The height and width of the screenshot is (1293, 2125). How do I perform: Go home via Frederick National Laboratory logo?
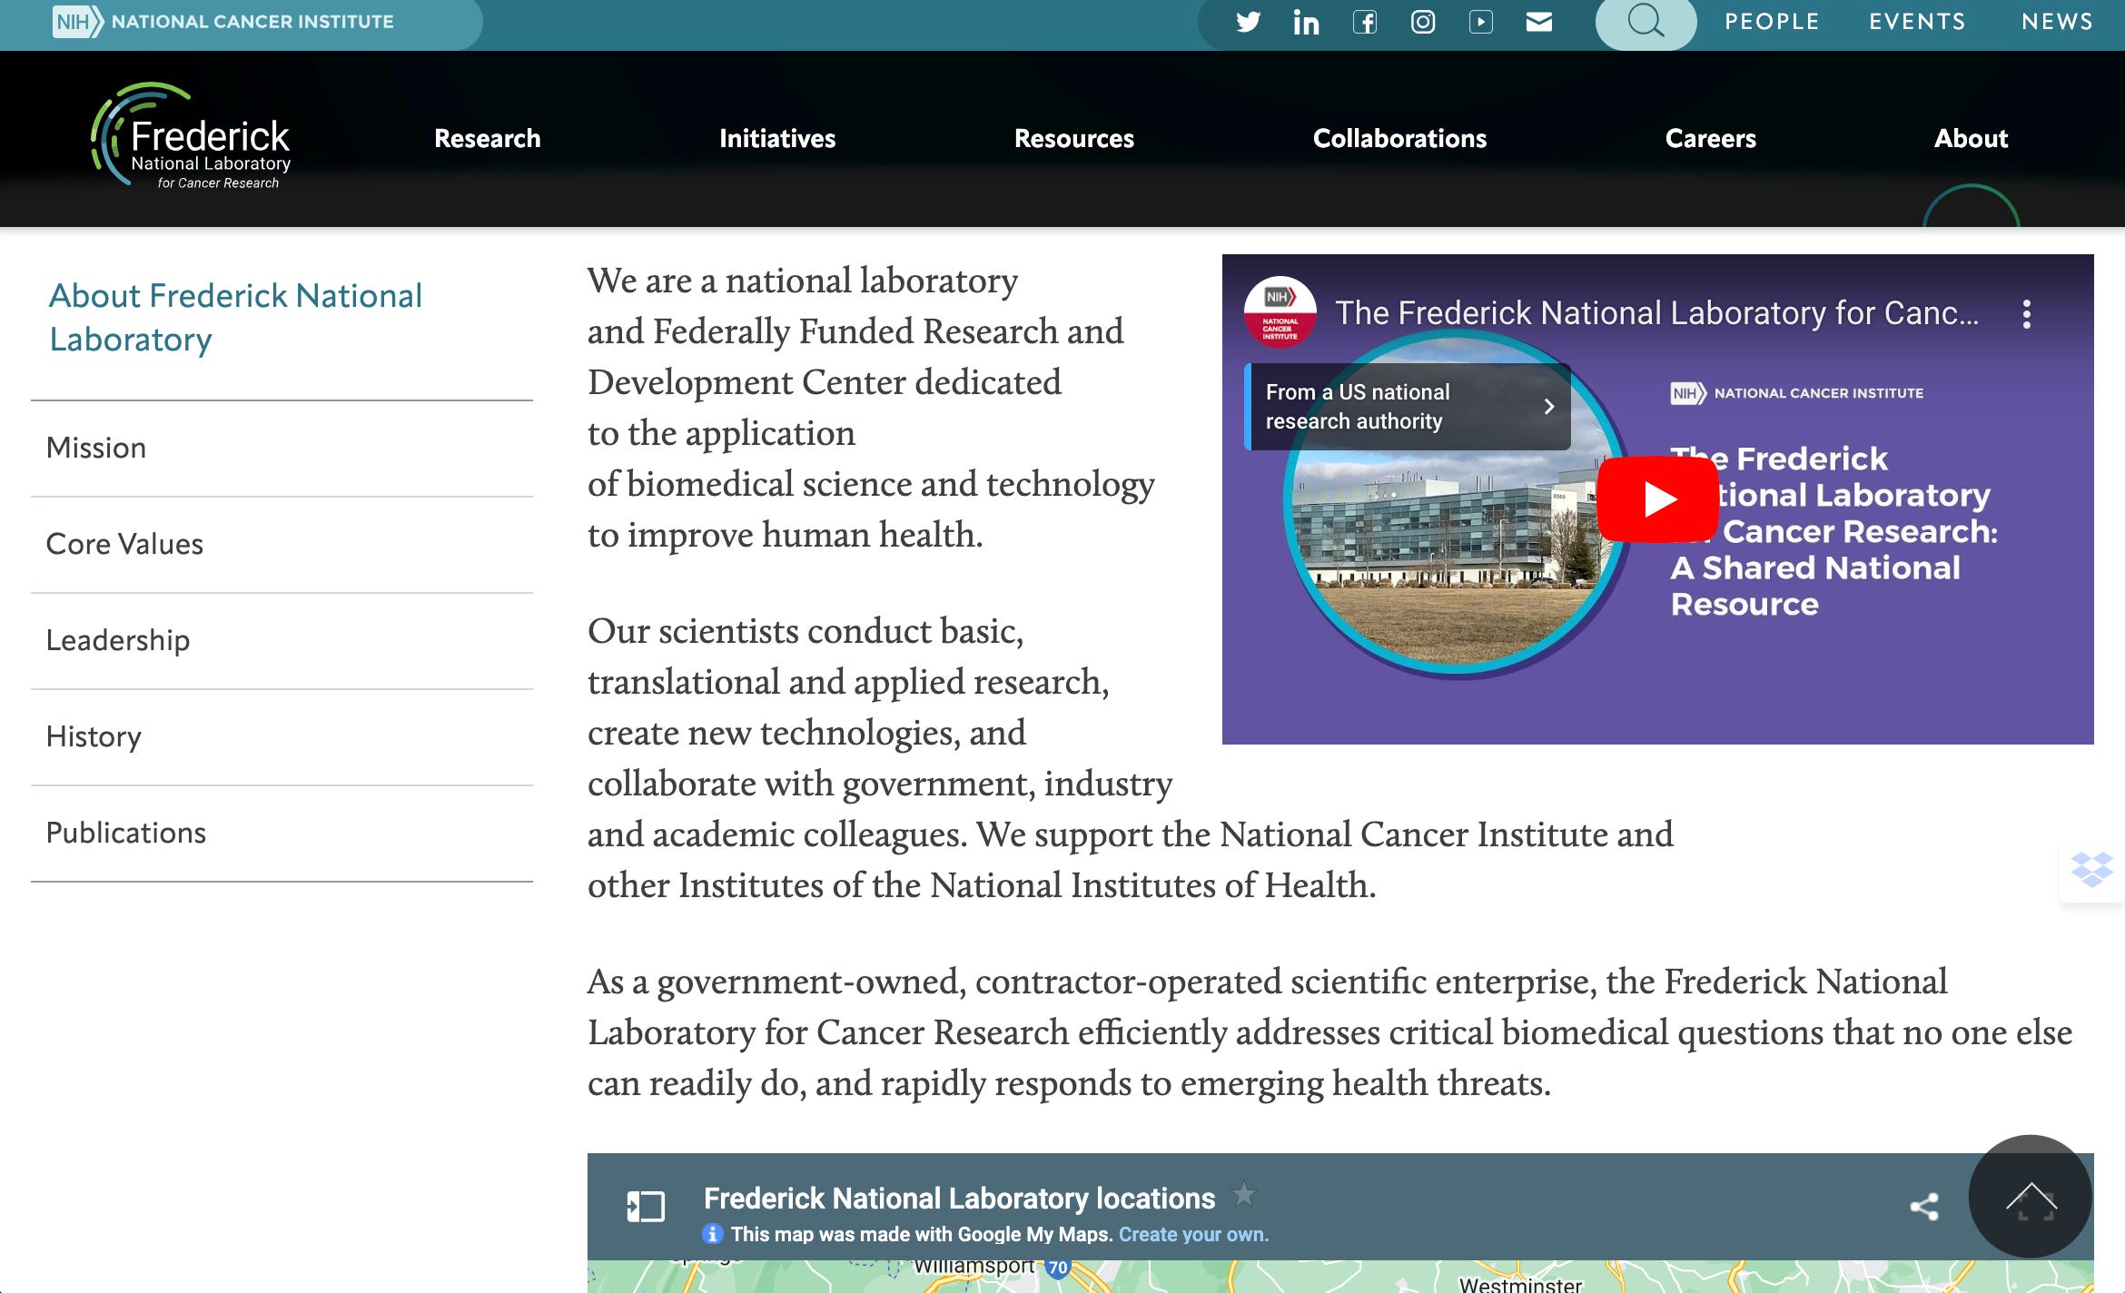pos(191,136)
